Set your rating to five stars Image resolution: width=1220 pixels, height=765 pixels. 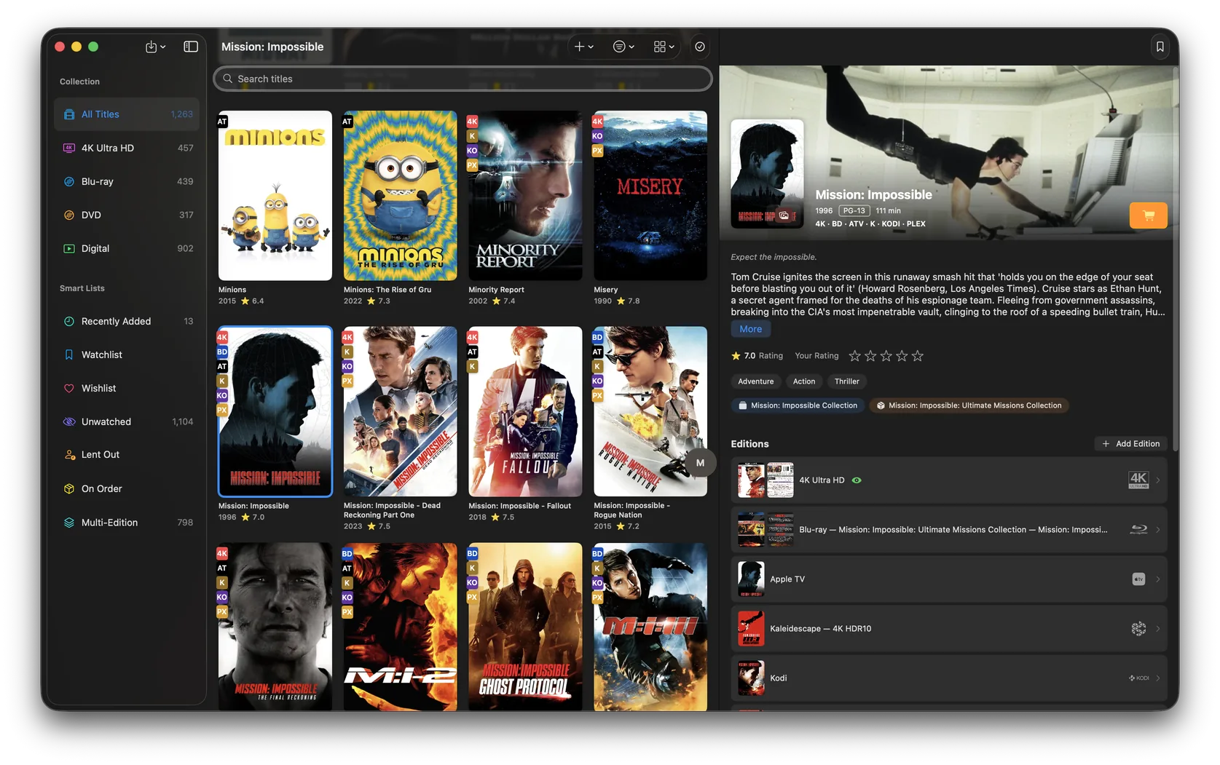click(918, 356)
